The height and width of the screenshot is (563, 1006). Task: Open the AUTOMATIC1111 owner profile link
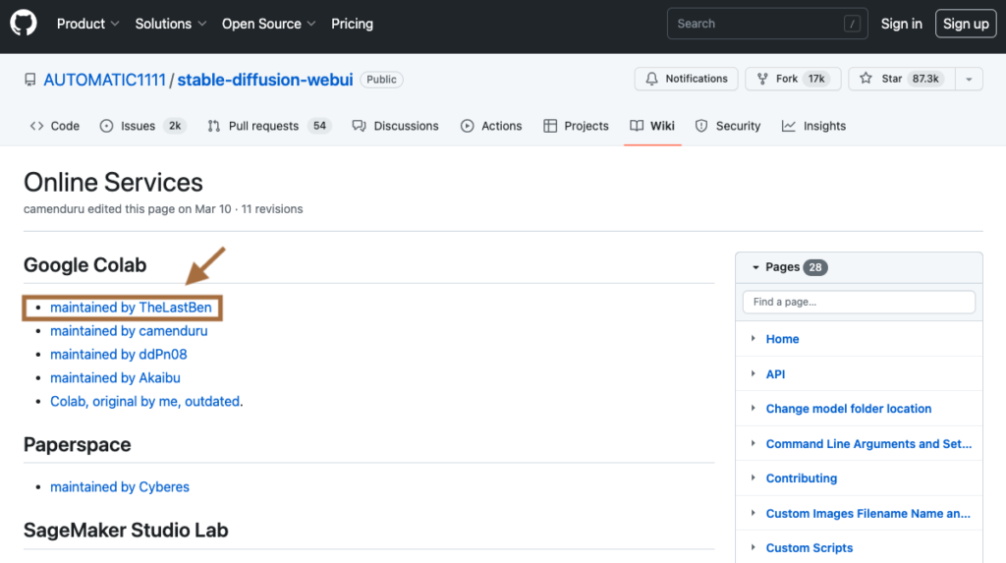(104, 80)
